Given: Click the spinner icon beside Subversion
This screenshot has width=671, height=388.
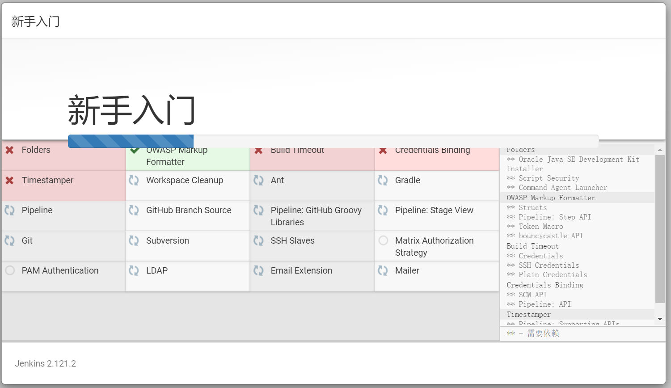Looking at the screenshot, I should 134,240.
